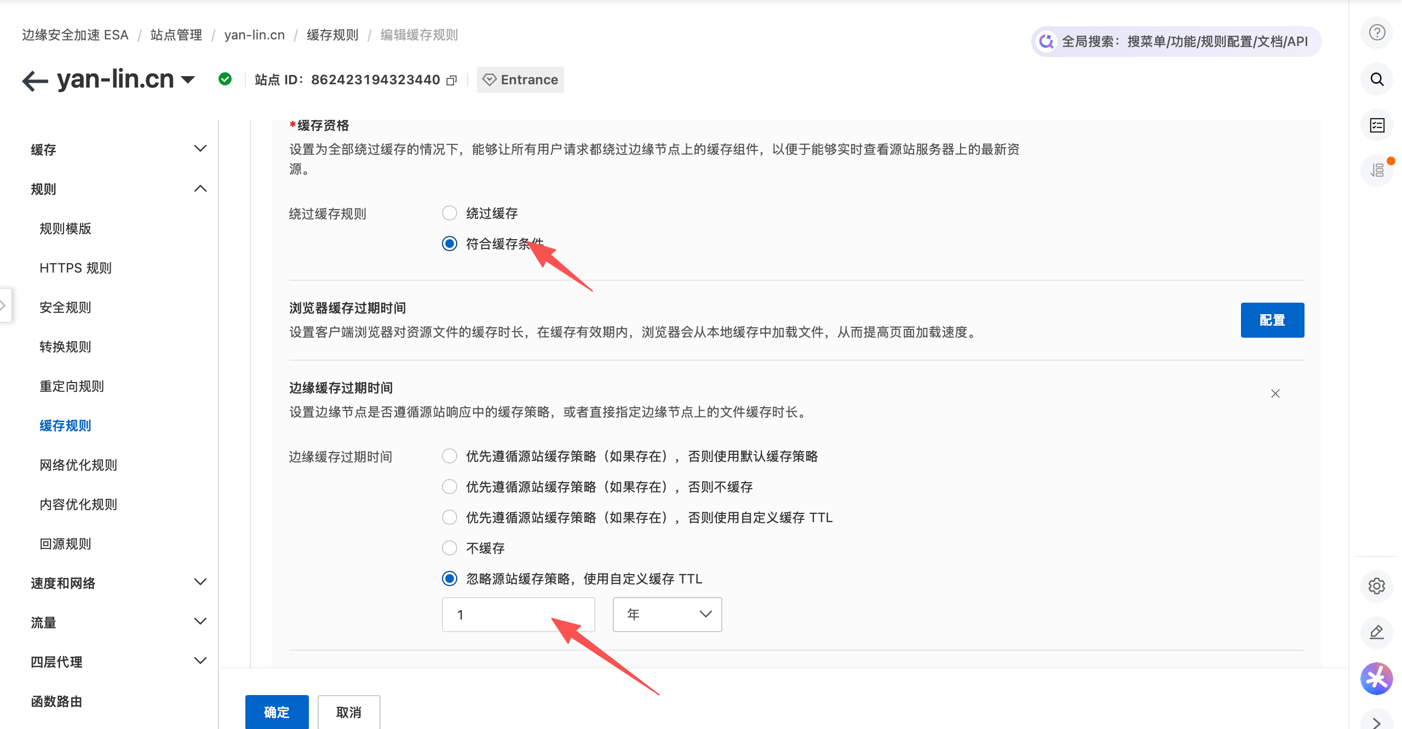Open 重定向规则 in sidebar
This screenshot has height=729, width=1402.
(x=72, y=386)
